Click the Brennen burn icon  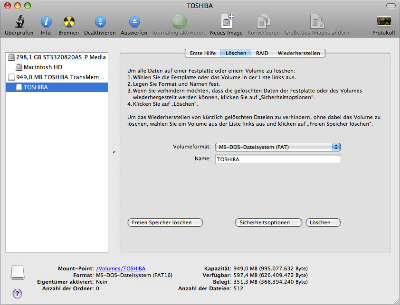(x=69, y=22)
